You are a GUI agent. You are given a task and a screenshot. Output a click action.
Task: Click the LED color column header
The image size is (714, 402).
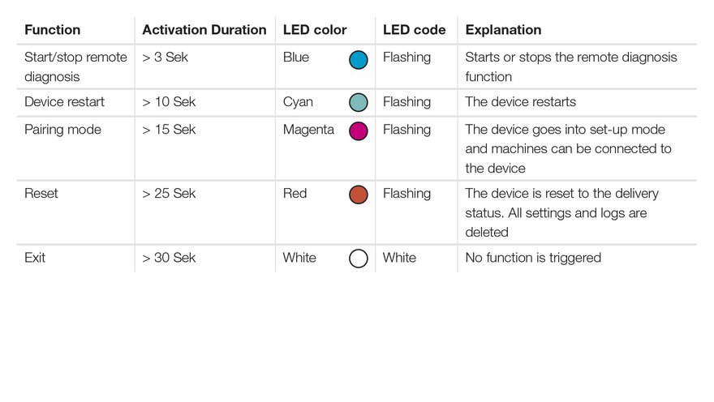click(315, 30)
